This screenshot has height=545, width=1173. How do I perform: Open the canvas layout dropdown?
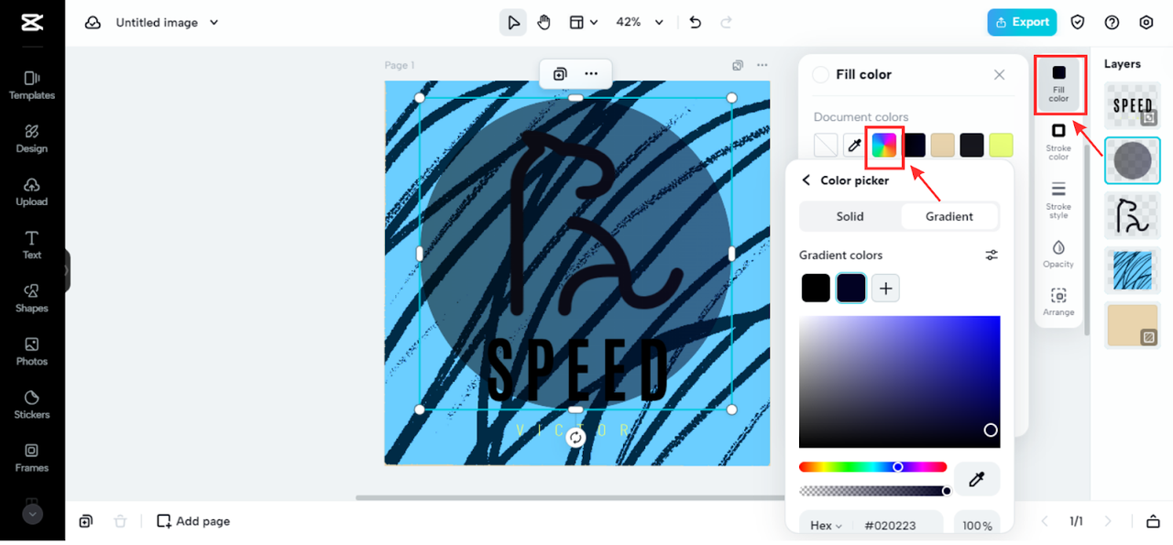pyautogui.click(x=584, y=23)
